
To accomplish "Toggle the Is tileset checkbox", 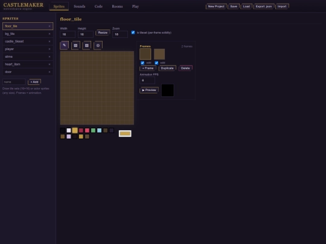I will [133, 33].
